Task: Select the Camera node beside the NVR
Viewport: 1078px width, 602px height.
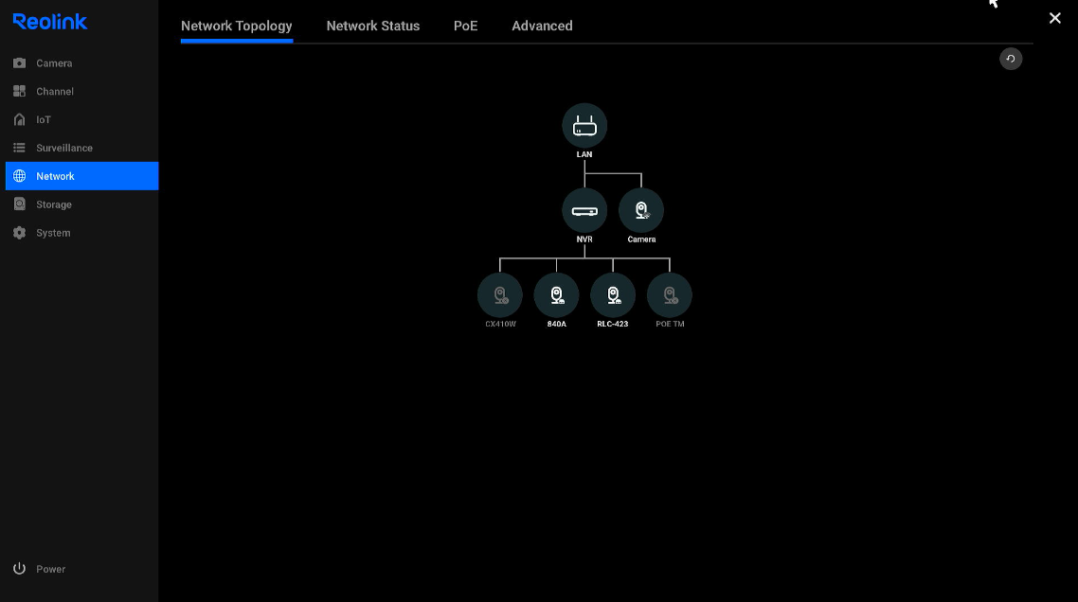Action: 640,210
